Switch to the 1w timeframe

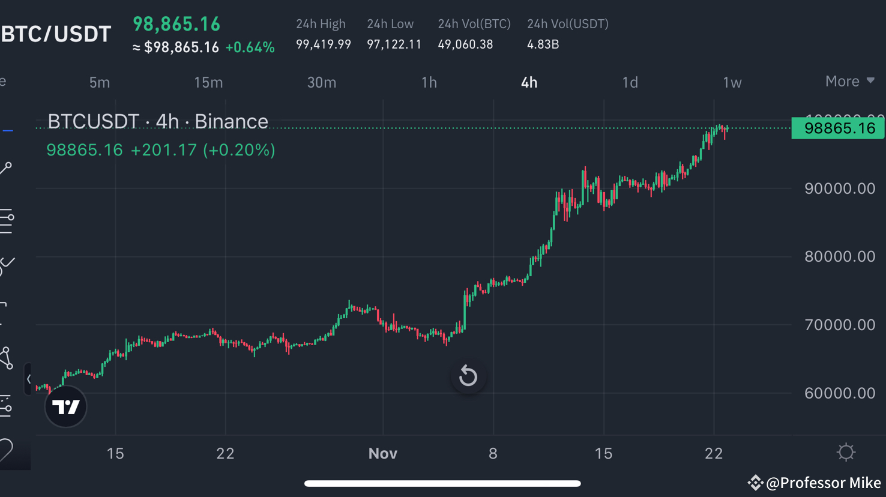coord(732,82)
